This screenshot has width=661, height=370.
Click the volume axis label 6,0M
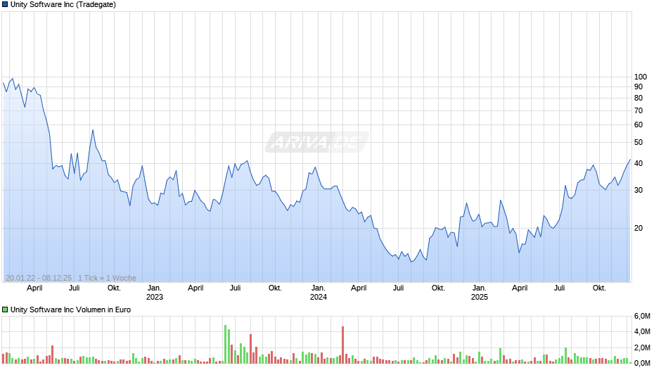click(642, 317)
